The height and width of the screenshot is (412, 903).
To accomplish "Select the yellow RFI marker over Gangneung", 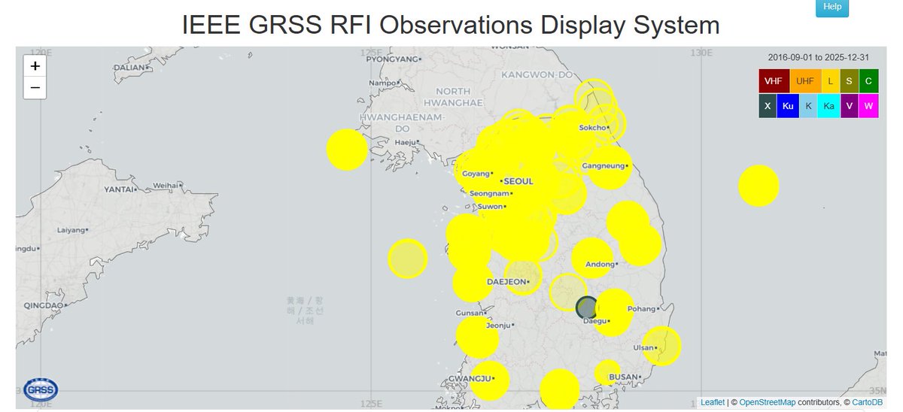I will (610, 168).
